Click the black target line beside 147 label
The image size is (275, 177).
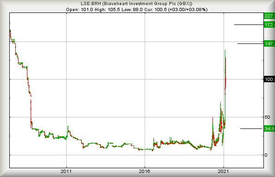tap(250, 43)
